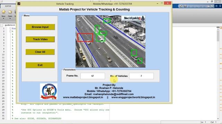Viewport: 222px width, 124px height.
Task: Click the first quick access icon left of save
Action: (181, 6)
